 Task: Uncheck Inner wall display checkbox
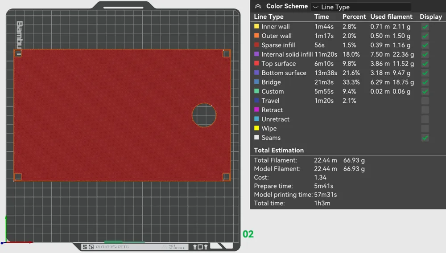(425, 27)
